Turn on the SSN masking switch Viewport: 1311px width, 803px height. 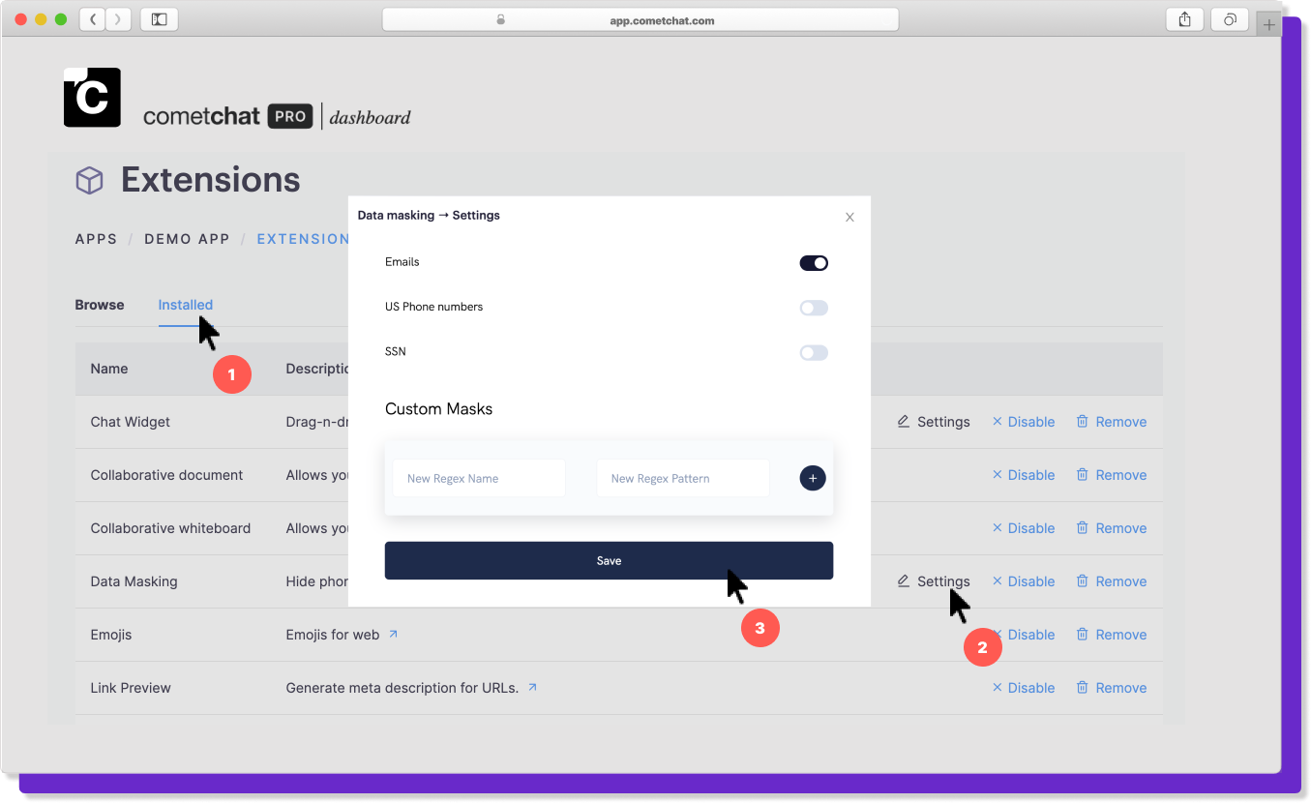(x=814, y=352)
